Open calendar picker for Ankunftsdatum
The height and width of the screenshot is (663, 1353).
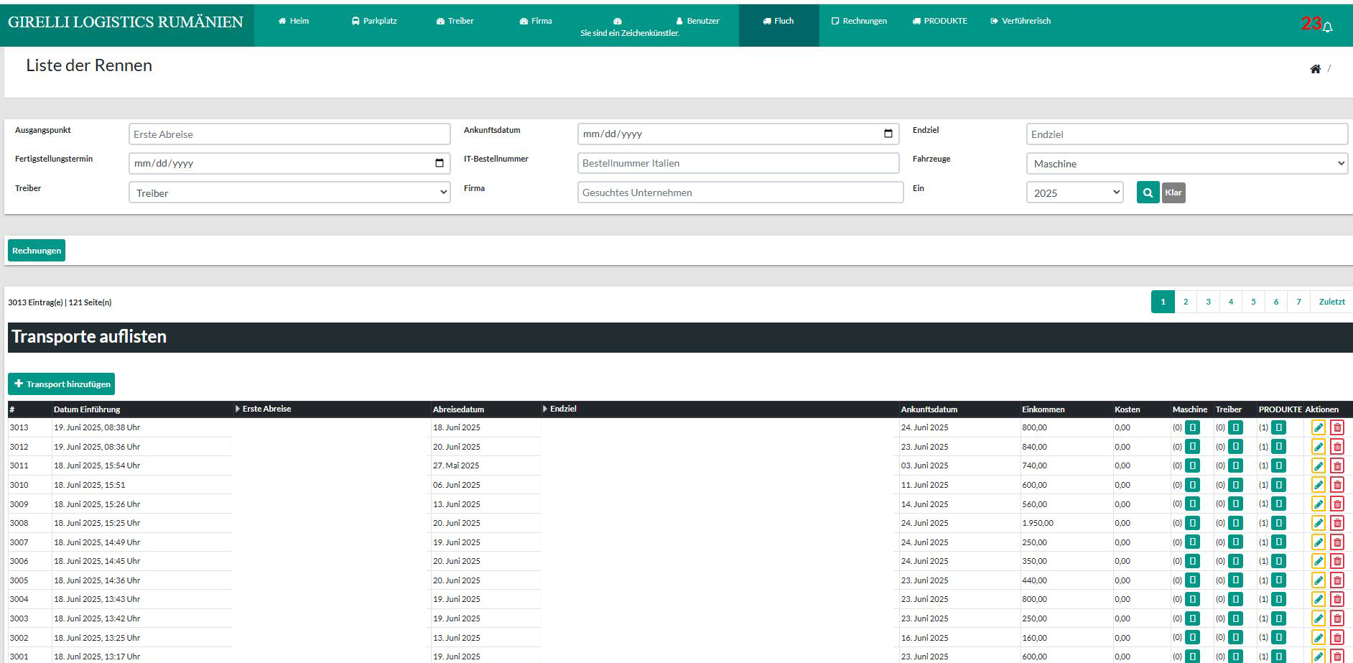click(x=888, y=134)
